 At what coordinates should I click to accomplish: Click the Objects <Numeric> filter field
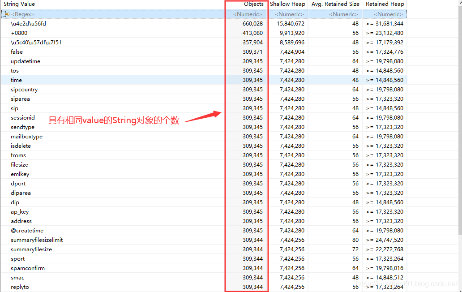tap(248, 14)
